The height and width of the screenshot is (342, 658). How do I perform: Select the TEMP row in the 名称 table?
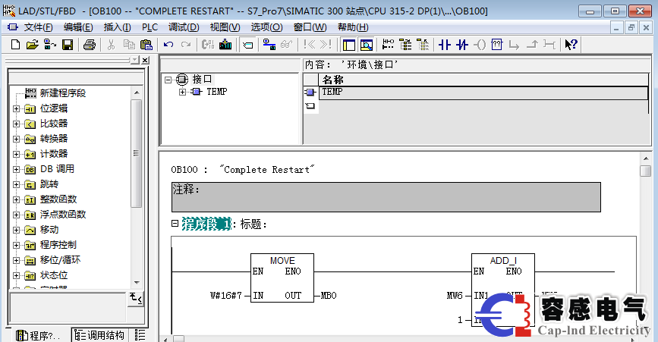pyautogui.click(x=483, y=93)
